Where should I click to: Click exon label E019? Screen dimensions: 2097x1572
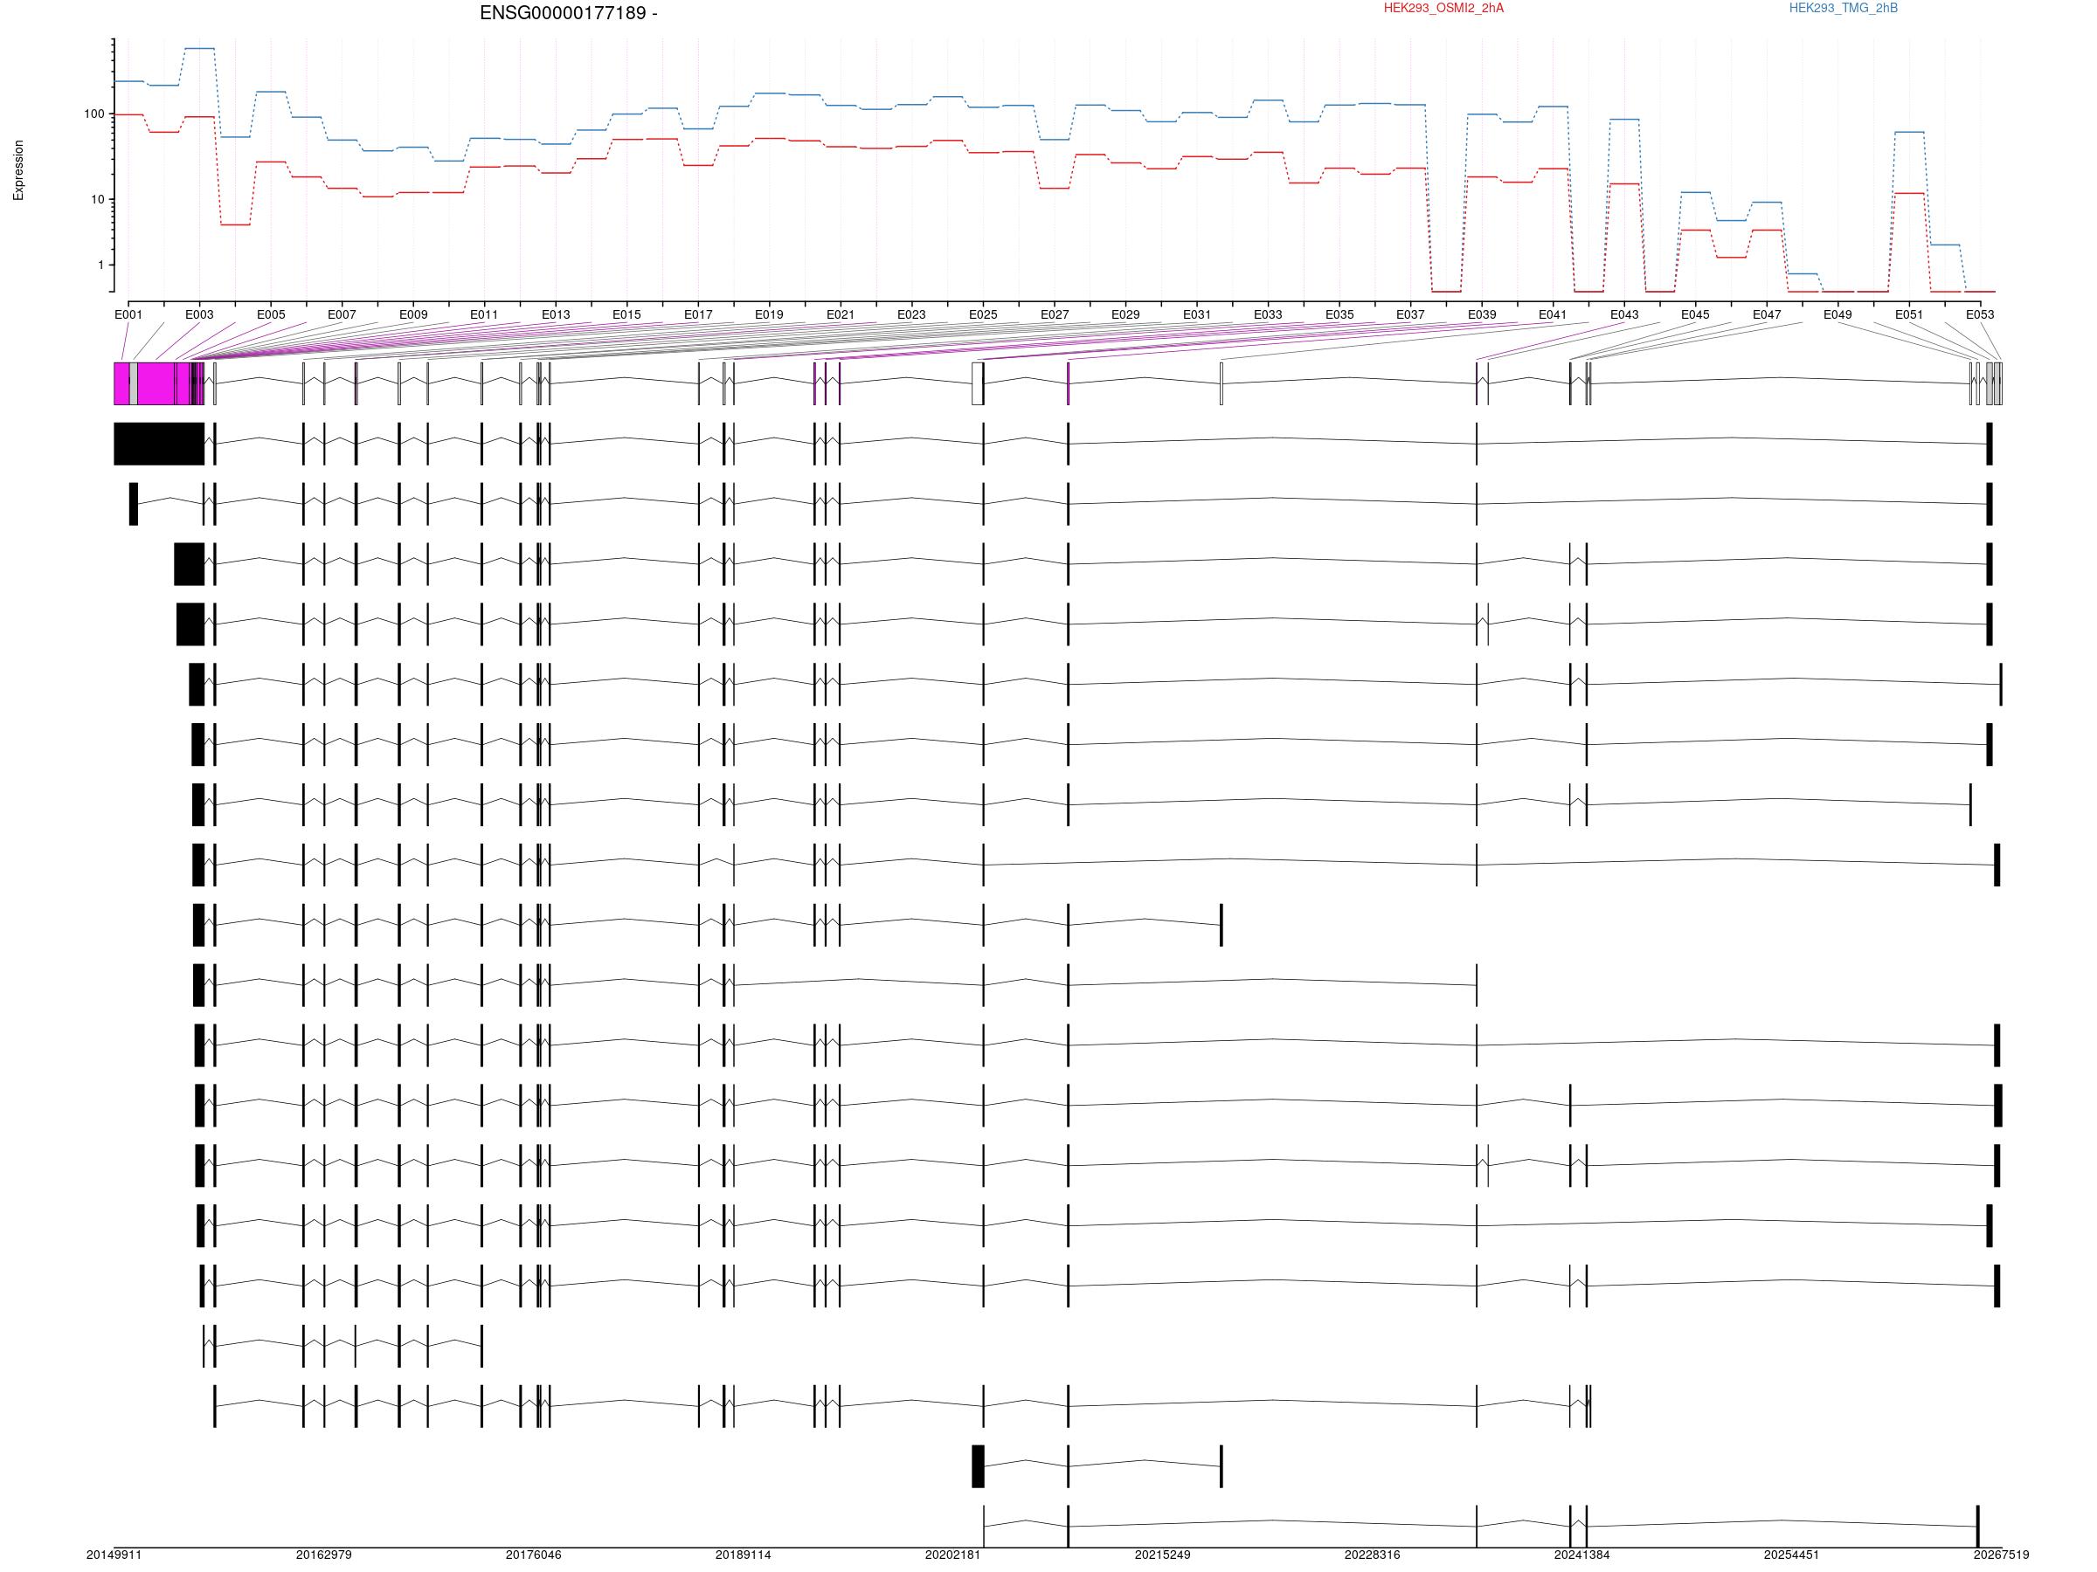[x=769, y=314]
